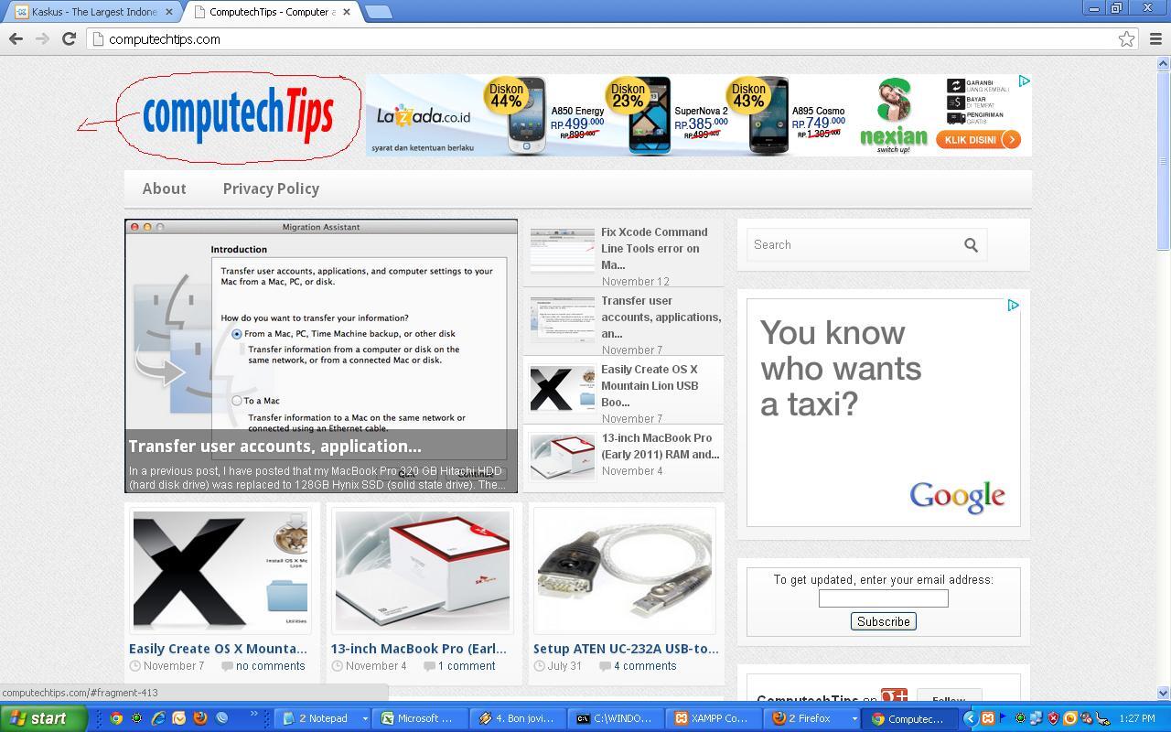Image resolution: width=1171 pixels, height=732 pixels.
Task: Open 'Setup ATEN UC-232A USB-to' post title
Action: point(626,649)
